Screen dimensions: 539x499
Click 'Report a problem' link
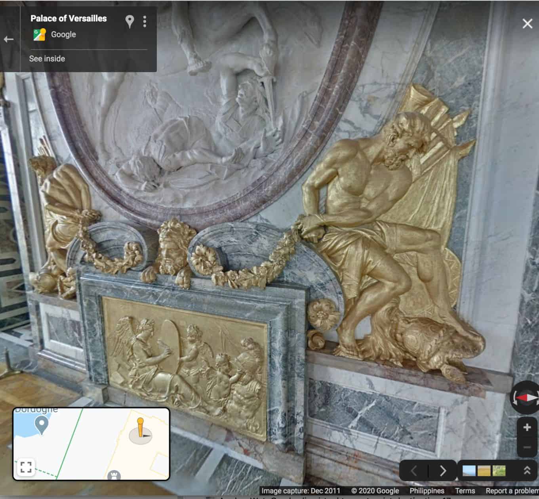click(x=512, y=491)
